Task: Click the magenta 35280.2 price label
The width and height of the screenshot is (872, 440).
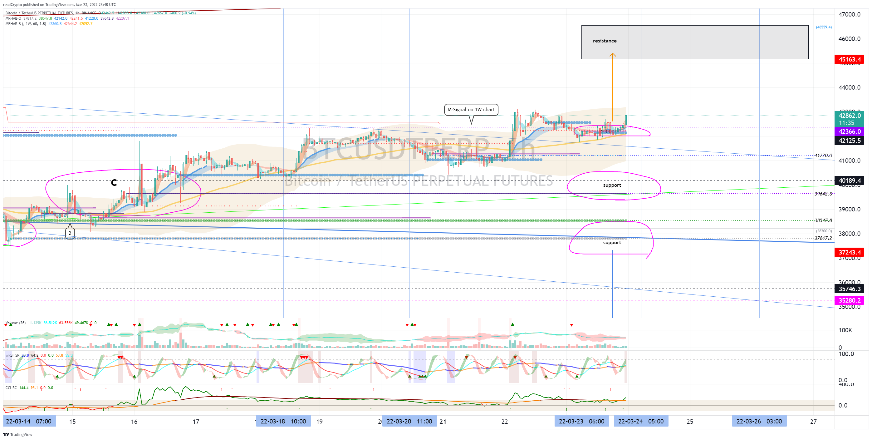Action: coord(849,300)
